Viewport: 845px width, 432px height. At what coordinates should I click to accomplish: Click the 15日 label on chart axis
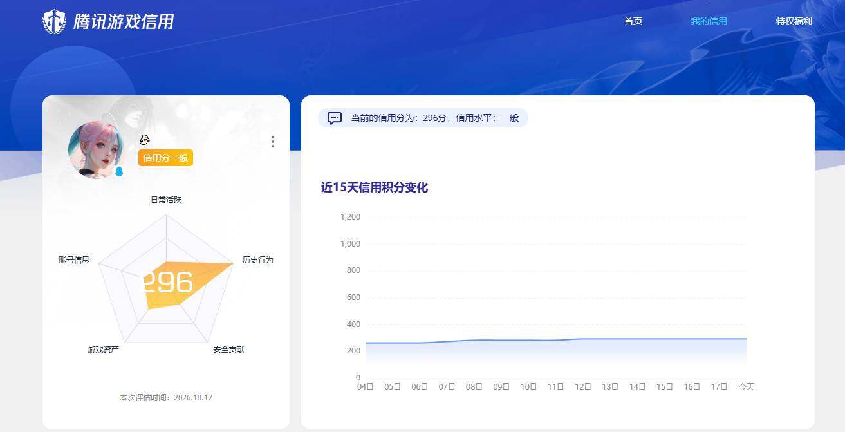tap(665, 387)
